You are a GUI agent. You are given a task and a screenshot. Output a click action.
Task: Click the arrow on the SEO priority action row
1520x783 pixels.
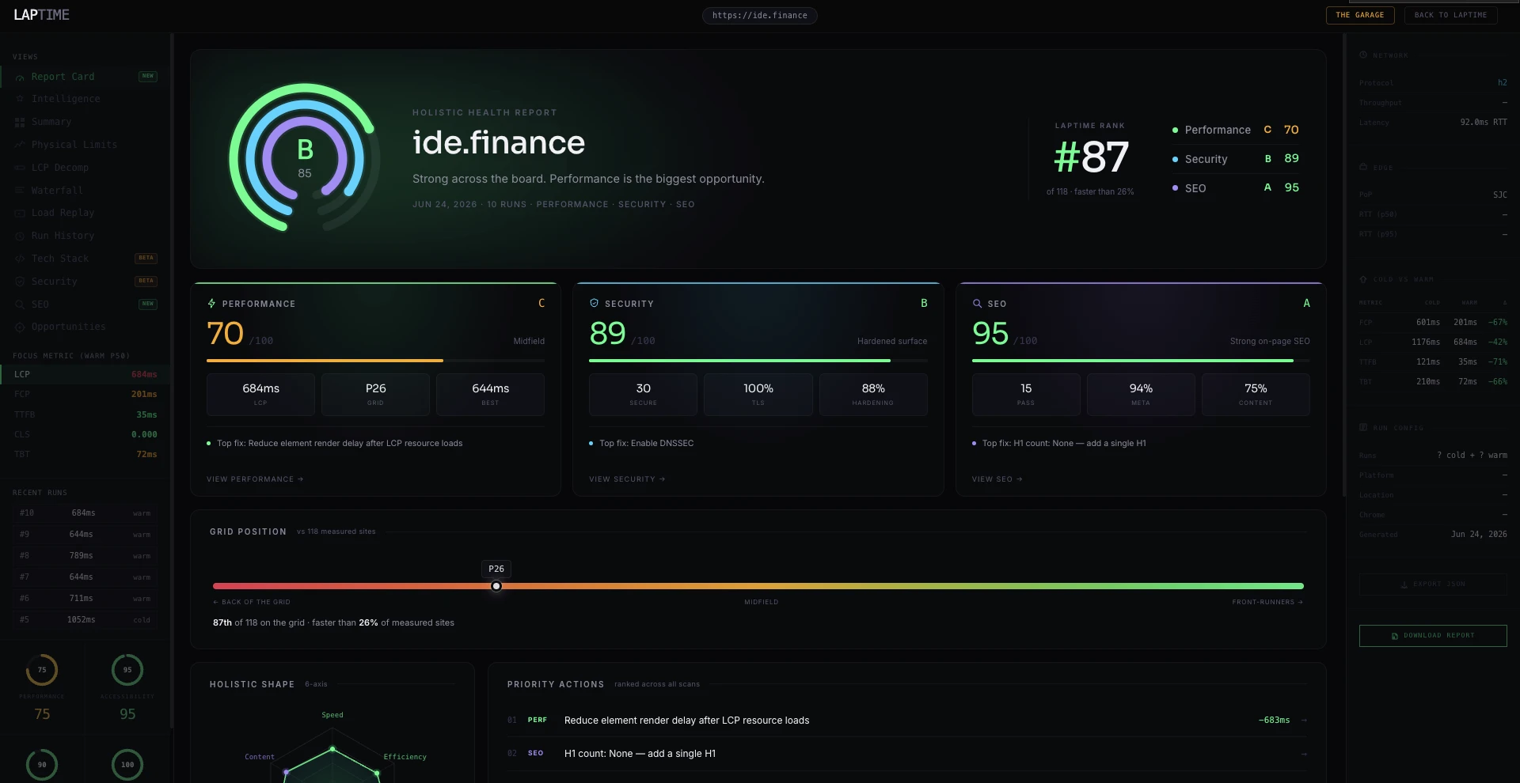1304,754
